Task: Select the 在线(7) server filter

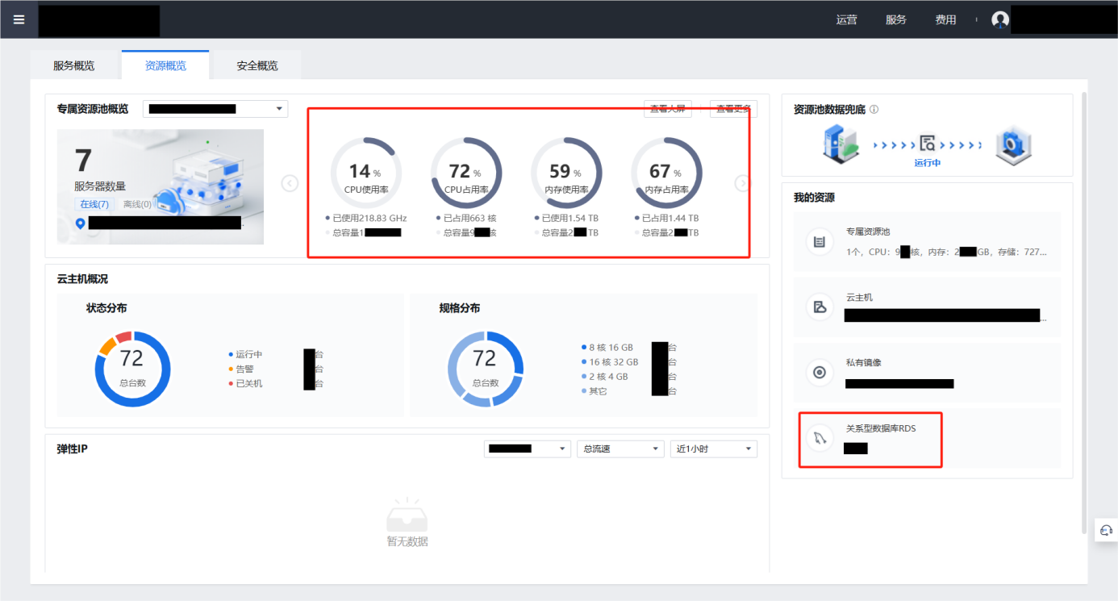Action: click(x=94, y=204)
